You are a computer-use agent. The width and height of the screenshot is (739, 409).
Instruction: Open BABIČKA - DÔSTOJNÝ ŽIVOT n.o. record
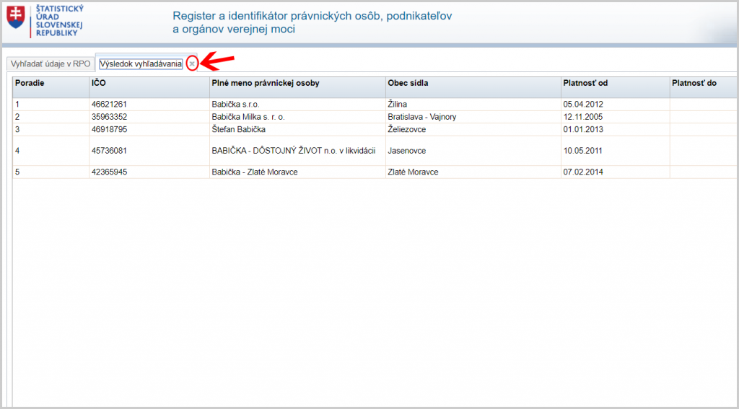coord(297,151)
